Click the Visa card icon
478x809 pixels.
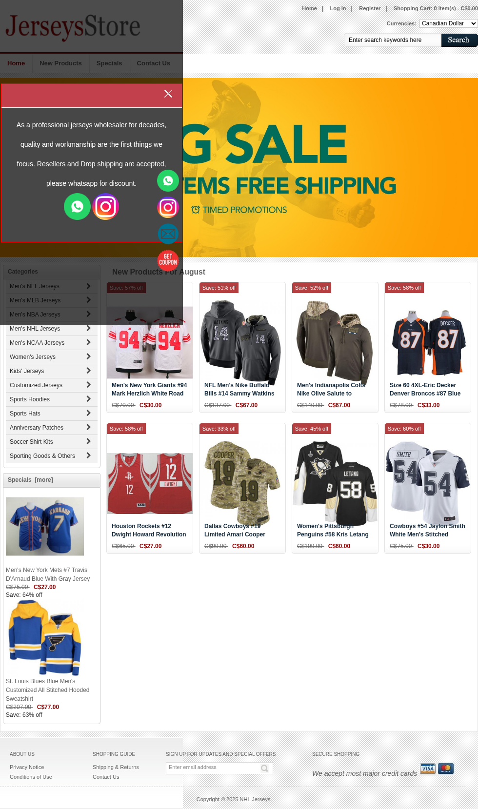click(428, 769)
